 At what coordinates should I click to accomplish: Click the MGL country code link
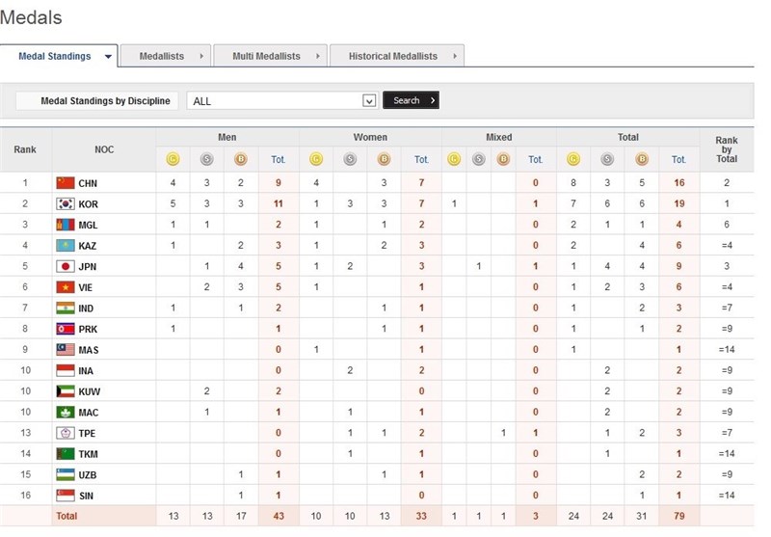(89, 225)
